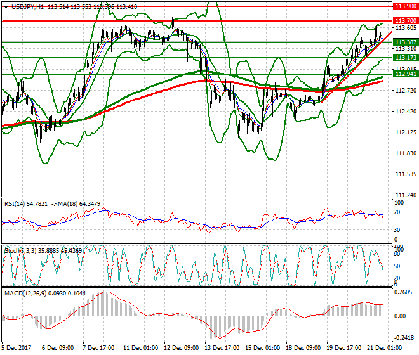The width and height of the screenshot is (419, 355).
Task: Click the 112.420 value on price scale
Action: pos(405,112)
